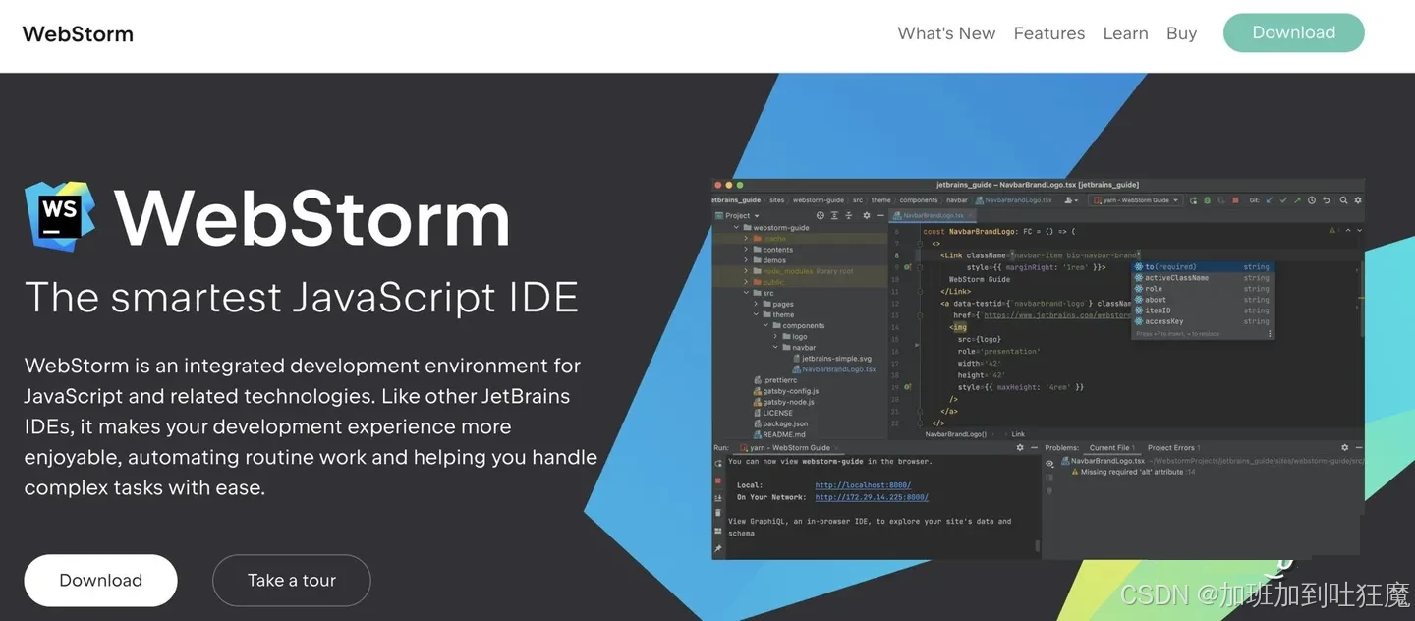
Task: Open the What's New page
Action: 946,33
